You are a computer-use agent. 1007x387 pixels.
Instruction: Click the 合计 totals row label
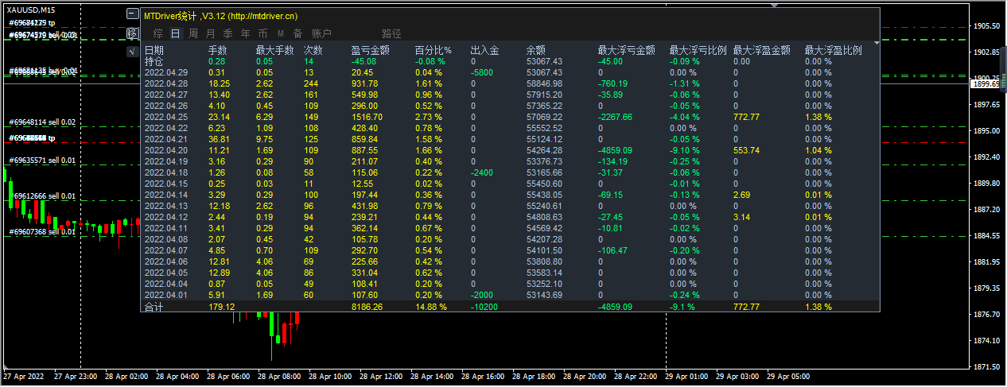click(x=153, y=307)
